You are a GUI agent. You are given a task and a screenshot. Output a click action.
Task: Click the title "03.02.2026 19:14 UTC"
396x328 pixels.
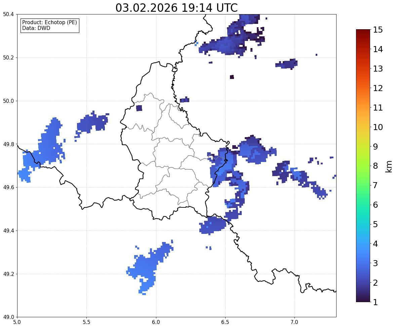[x=176, y=8]
